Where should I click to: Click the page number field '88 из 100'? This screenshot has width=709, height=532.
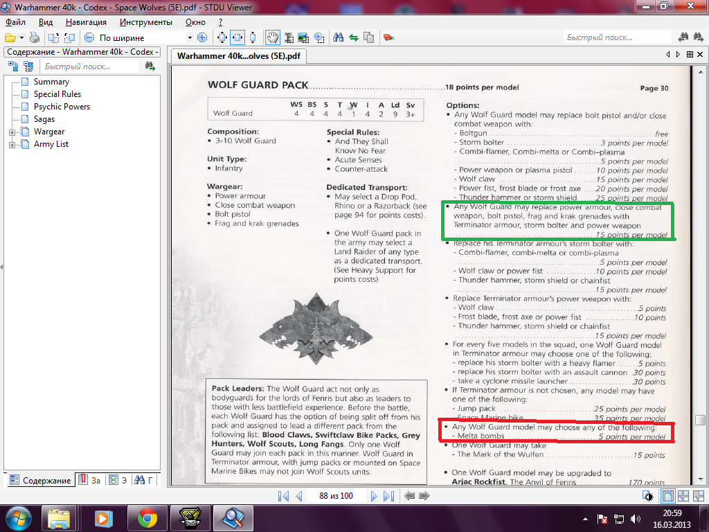pos(336,496)
